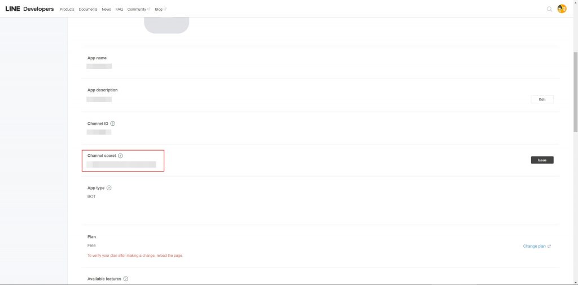Open the Community external link
Viewport: 578px width, 285px height.
point(138,10)
